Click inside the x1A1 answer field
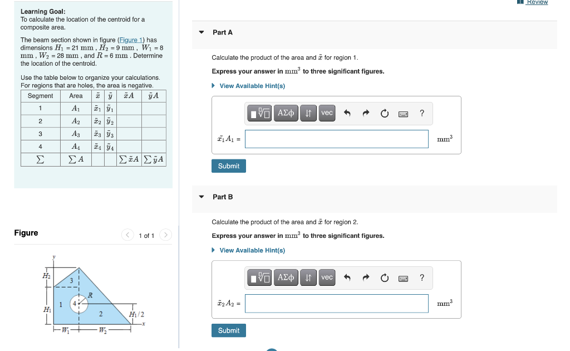The width and height of the screenshot is (570, 351). tap(336, 138)
